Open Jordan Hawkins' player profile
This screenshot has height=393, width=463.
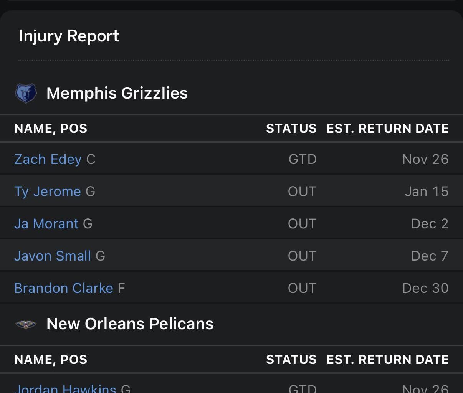click(65, 388)
